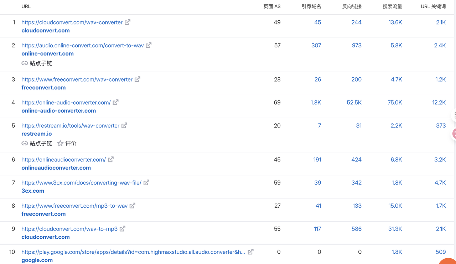The width and height of the screenshot is (456, 264).
Task: Click external link icon beside audio.online-convert.com URL
Action: 149,45
